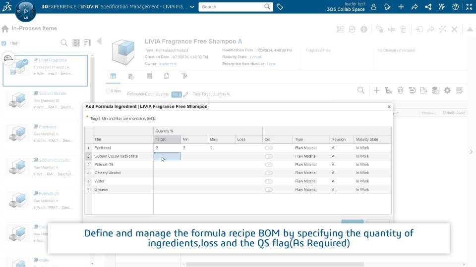Click Panthenol Max value cell
Viewport: 476px width, 267px height.
click(222, 148)
